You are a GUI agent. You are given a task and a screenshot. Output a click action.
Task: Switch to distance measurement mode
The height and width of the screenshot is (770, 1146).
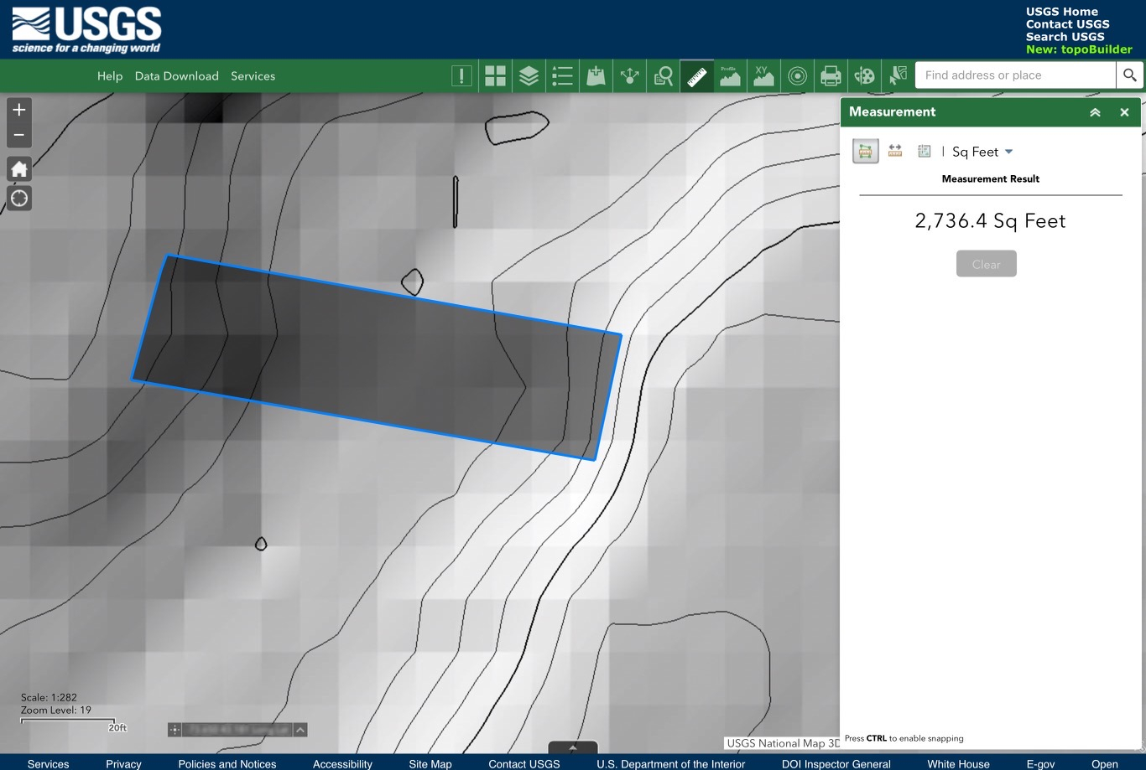[895, 151]
